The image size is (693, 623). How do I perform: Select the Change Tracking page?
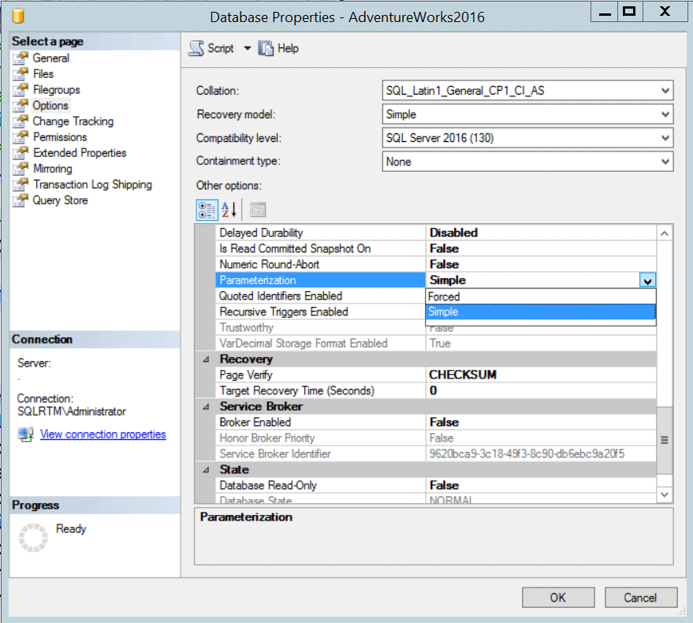pyautogui.click(x=73, y=121)
